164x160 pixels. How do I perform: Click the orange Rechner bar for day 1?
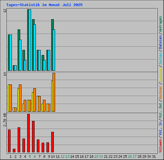(x=11, y=98)
